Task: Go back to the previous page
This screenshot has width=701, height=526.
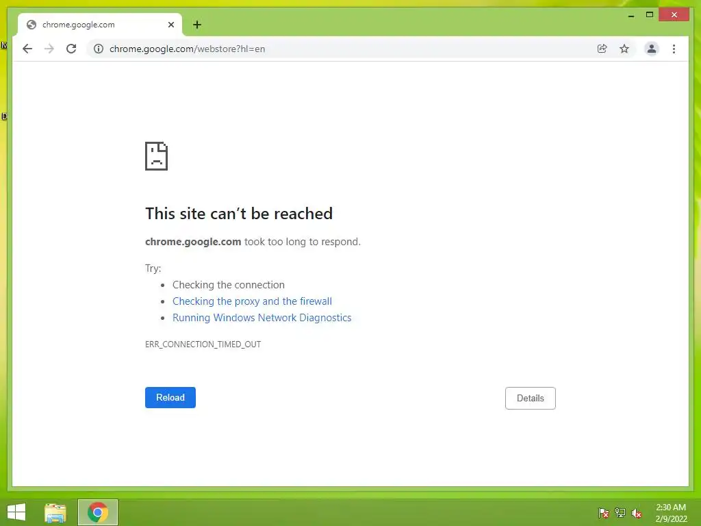Action: coord(27,49)
